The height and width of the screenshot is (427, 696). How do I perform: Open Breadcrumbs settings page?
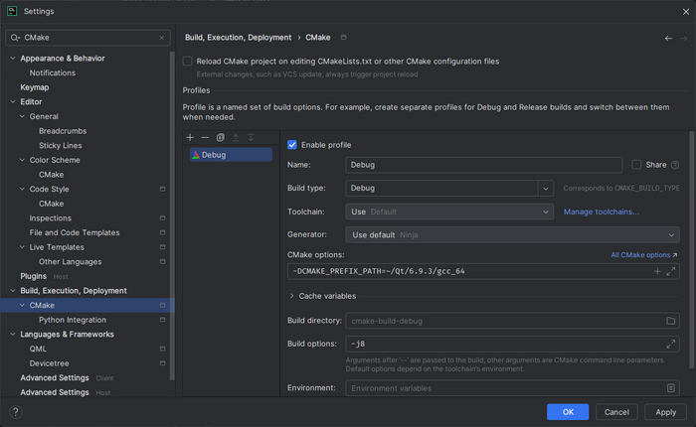point(63,131)
